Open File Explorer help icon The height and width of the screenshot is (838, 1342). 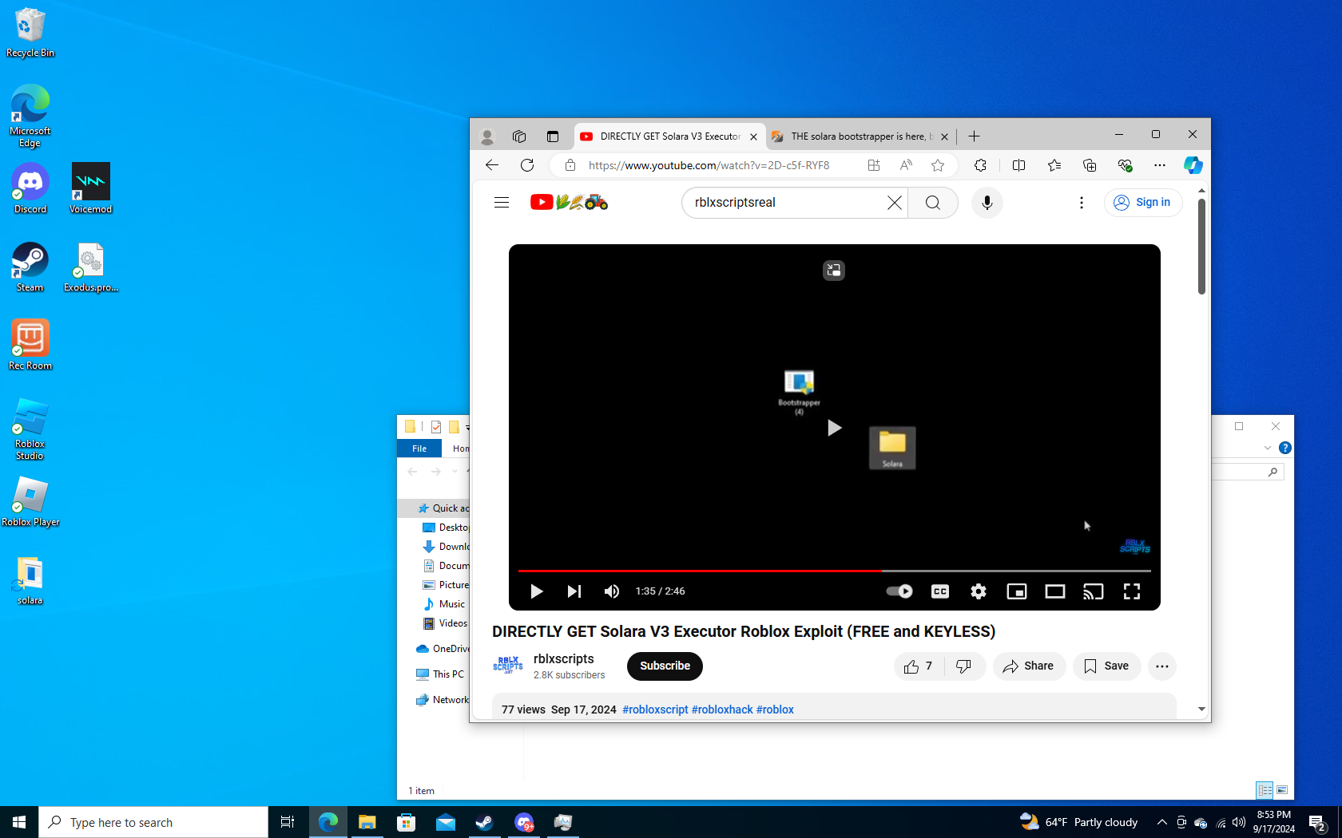[x=1284, y=448]
